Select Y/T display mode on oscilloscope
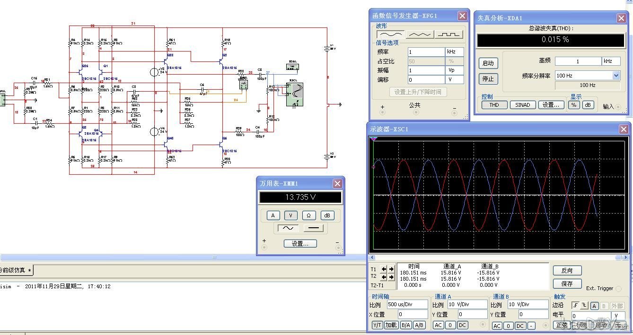The height and width of the screenshot is (335, 633). [377, 325]
